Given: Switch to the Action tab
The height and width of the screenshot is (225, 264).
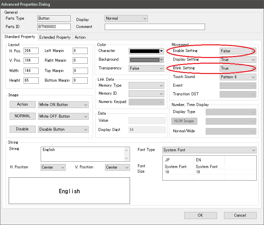Looking at the screenshot, I should [x=80, y=37].
